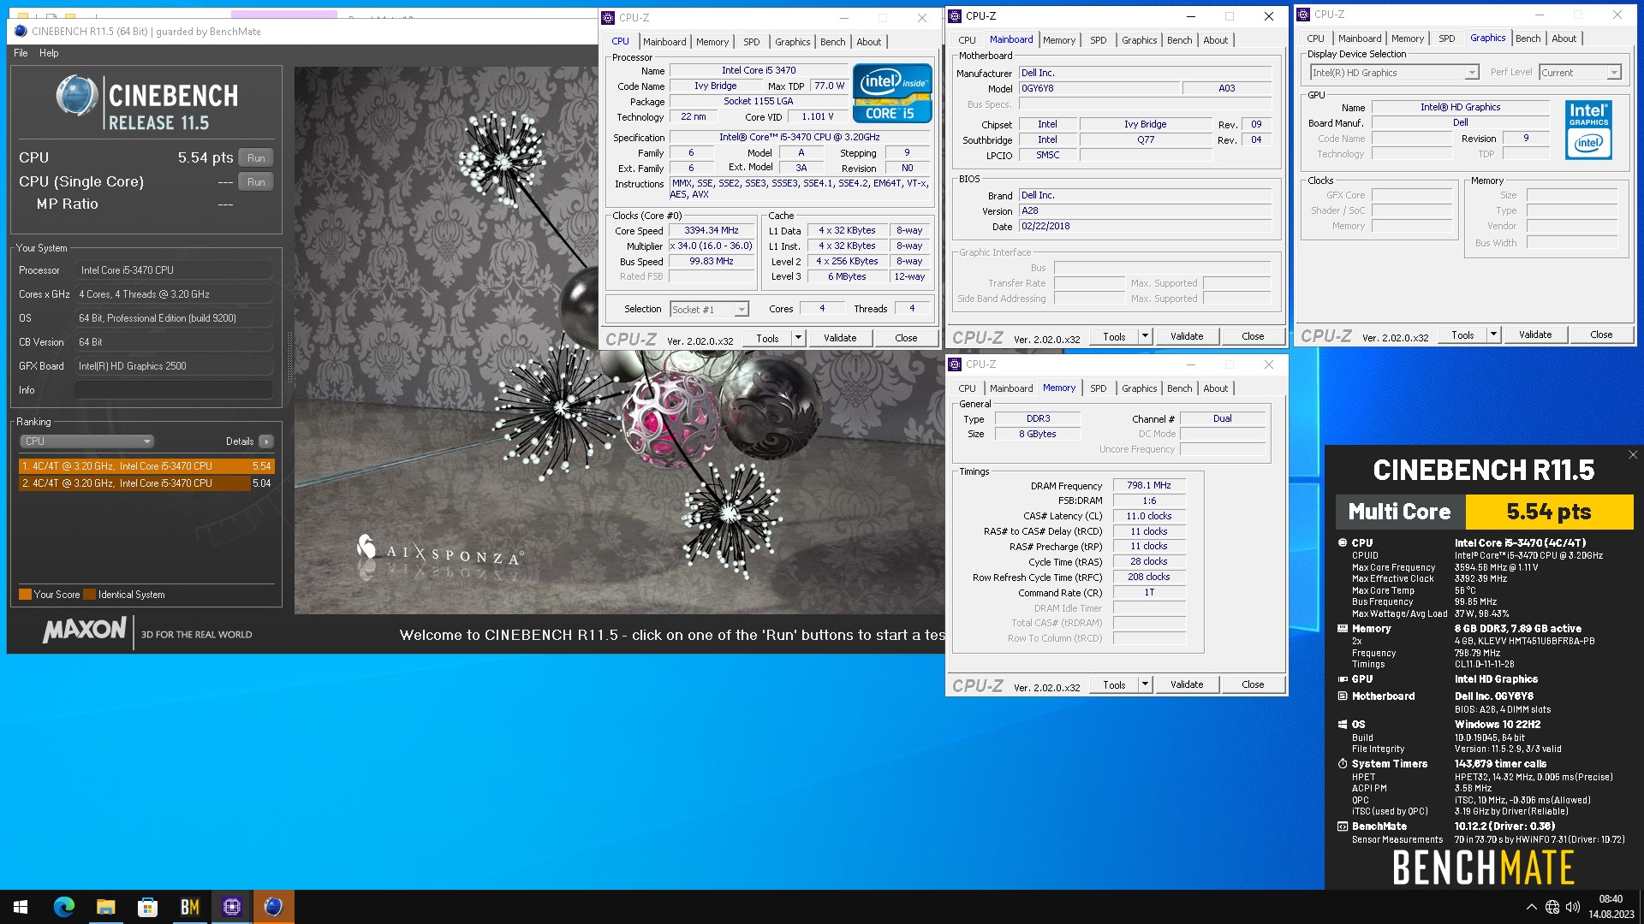Launch Microsoft Edge from the taskbar
The image size is (1644, 924).
64,907
